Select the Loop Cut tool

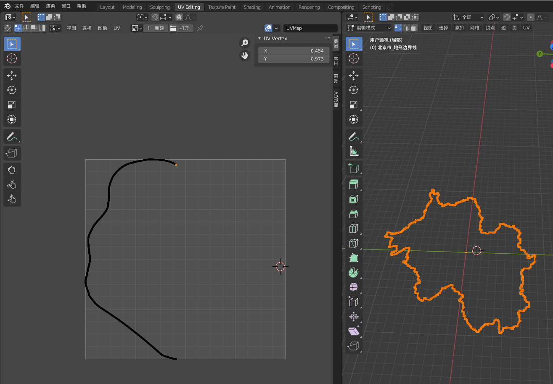[x=354, y=229]
